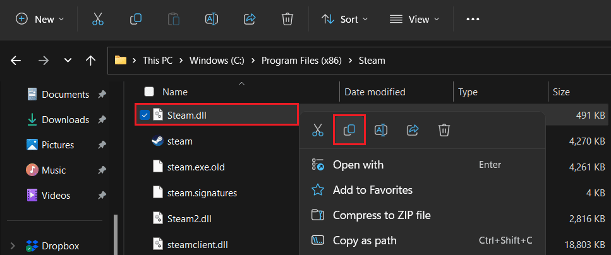Click the folder icon in the address bar
The image size is (611, 255).
pos(121,61)
